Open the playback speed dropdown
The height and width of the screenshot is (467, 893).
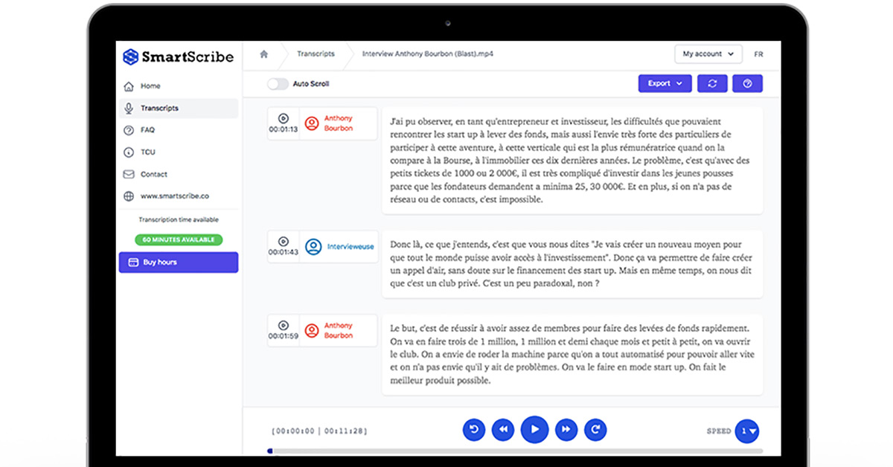[747, 431]
